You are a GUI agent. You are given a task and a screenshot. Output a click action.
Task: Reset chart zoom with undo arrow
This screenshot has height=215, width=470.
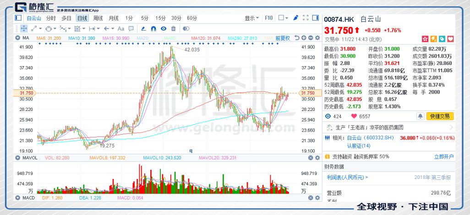(x=297, y=38)
